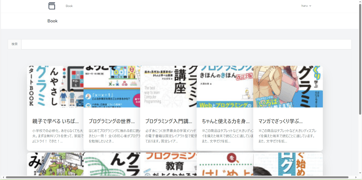Click into the 検索 search field
Screen dimensions: 362x180
pos(186,44)
